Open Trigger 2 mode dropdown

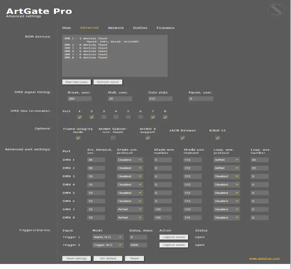click(x=108, y=245)
